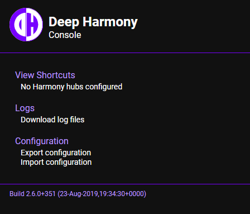
Task: Click the white D letter in logo
Action: (x=21, y=25)
